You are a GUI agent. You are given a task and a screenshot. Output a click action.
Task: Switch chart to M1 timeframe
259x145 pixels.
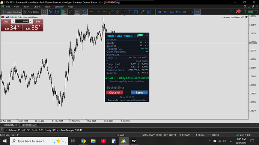tap(159, 12)
